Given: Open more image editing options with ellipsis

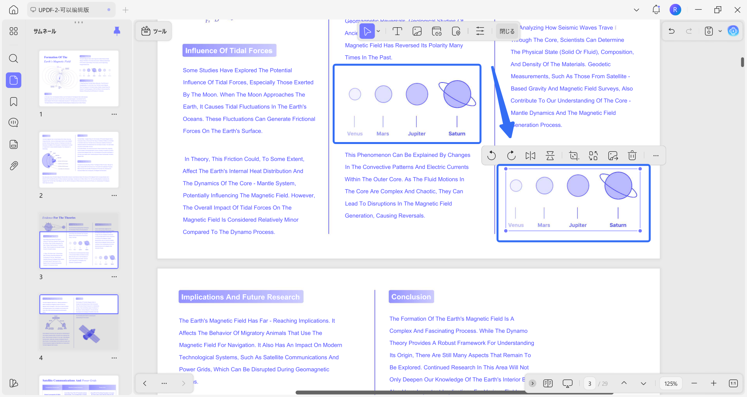Looking at the screenshot, I should click(656, 155).
